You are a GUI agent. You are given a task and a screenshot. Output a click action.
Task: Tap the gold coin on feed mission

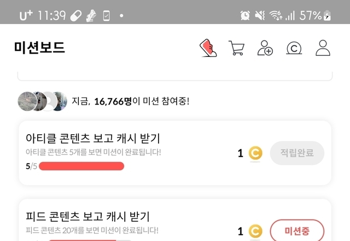255,231
